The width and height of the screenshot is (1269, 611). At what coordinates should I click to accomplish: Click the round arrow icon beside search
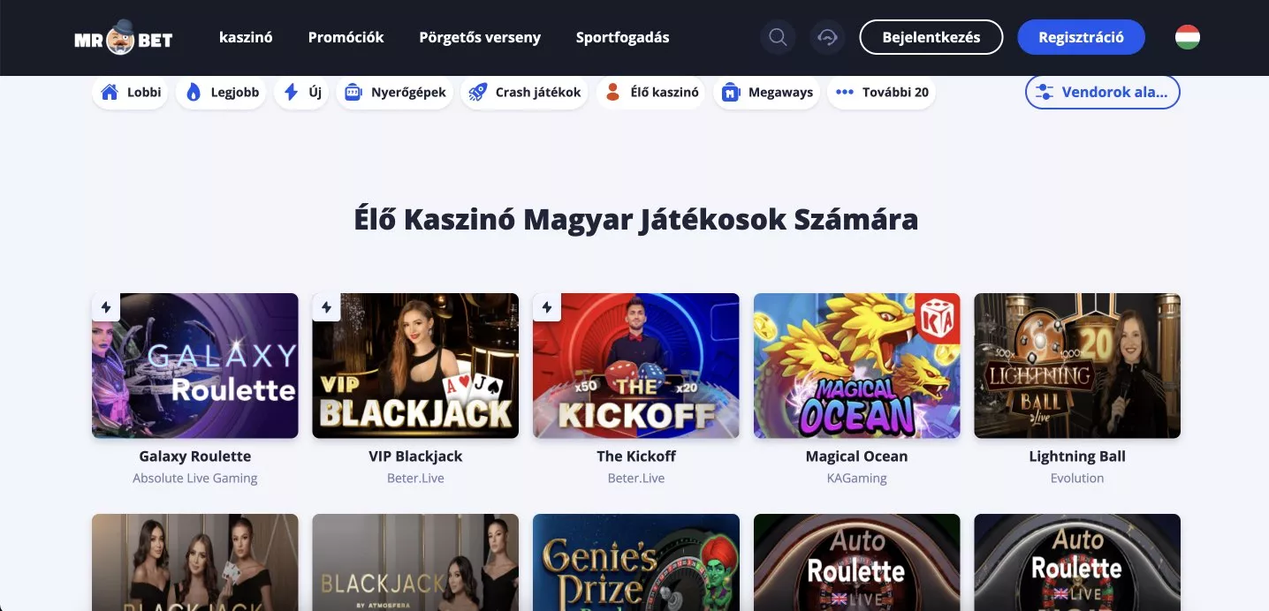coord(828,37)
